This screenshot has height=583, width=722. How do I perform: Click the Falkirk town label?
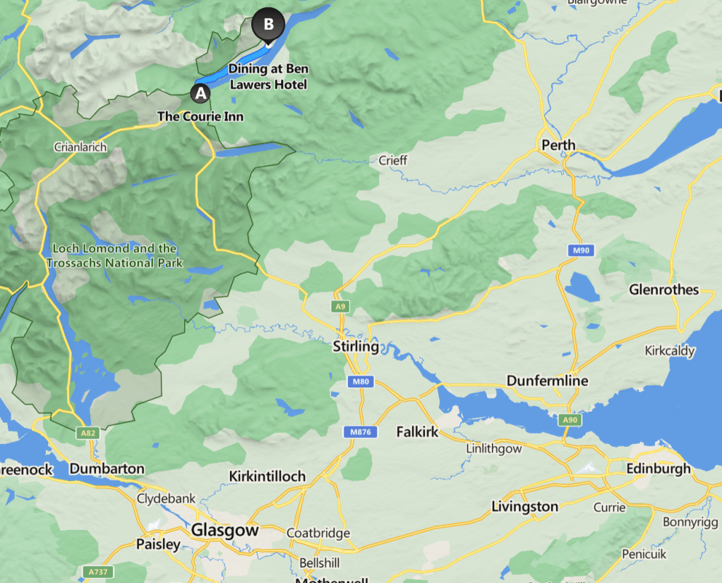coord(417,431)
